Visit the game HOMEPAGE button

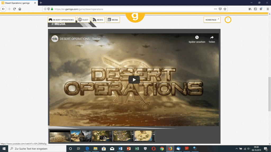click(212, 20)
